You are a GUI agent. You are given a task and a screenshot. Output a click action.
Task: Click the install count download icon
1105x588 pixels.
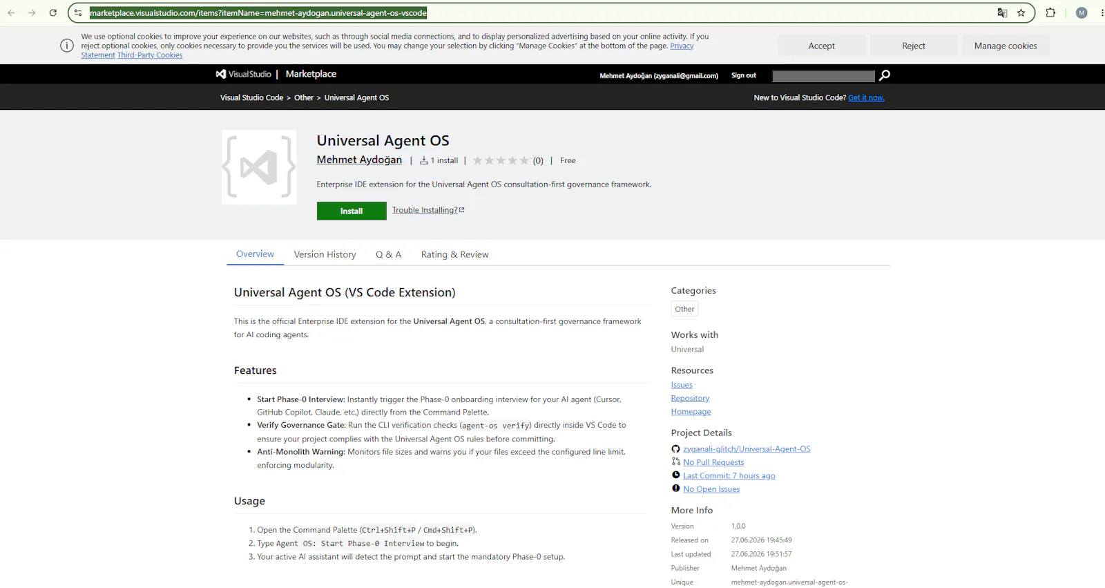coord(424,160)
